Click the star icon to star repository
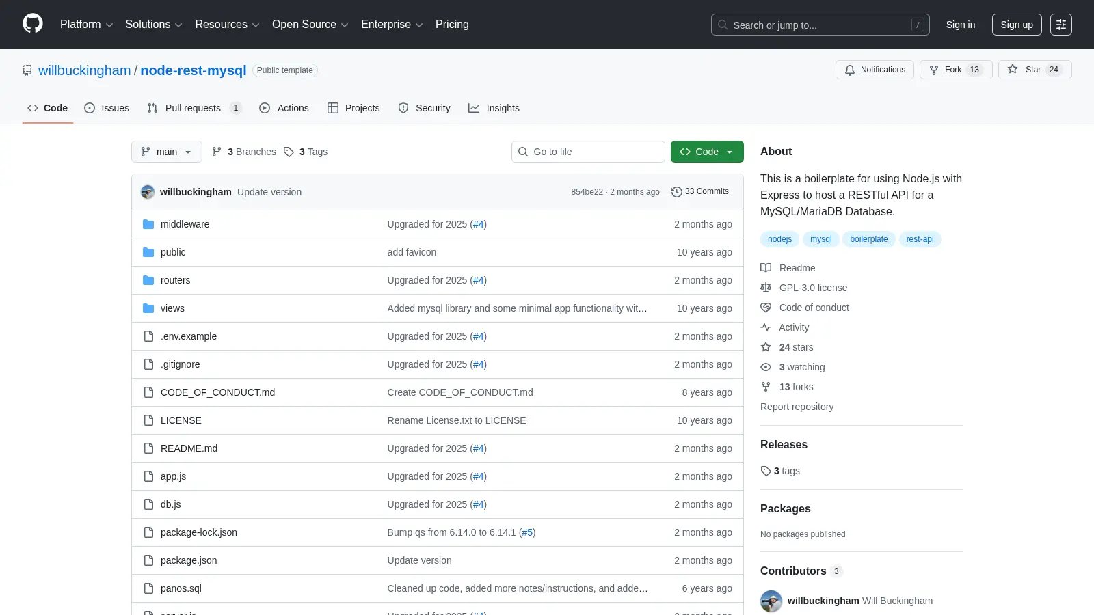Screen dimensions: 1094x615 coord(1013,69)
